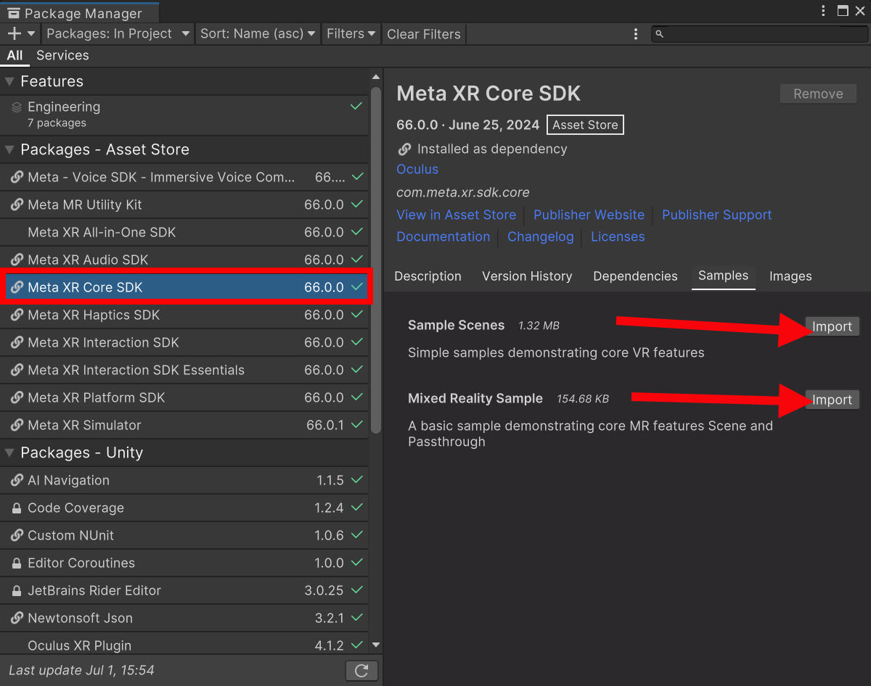Collapse the Packages - Asset Store section
871x686 pixels.
[9, 149]
